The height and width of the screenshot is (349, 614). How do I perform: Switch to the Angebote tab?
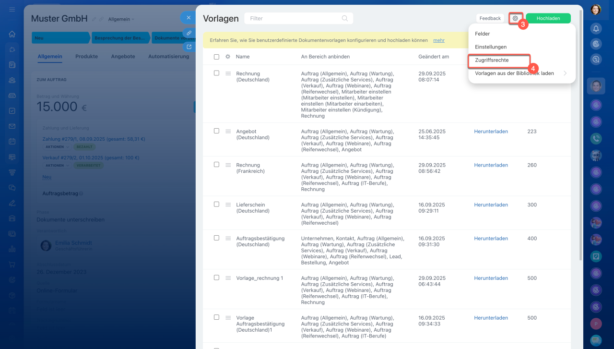[x=123, y=57]
